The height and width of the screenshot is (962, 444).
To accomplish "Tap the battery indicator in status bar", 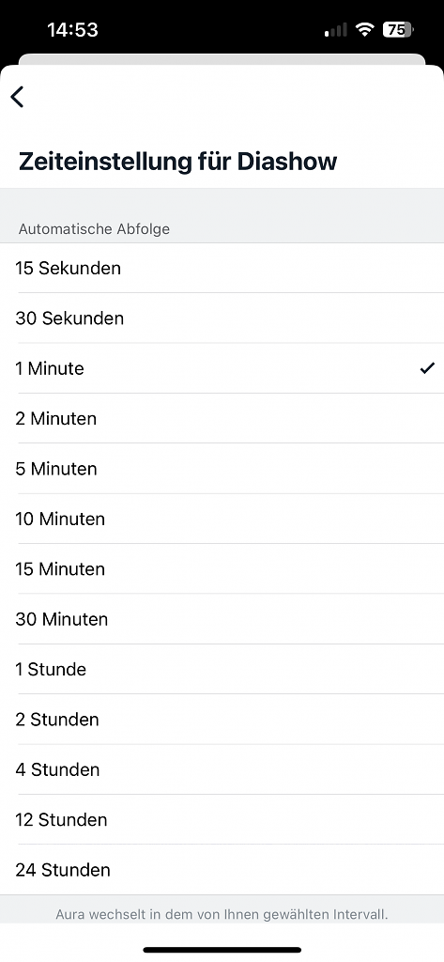I will pyautogui.click(x=399, y=29).
